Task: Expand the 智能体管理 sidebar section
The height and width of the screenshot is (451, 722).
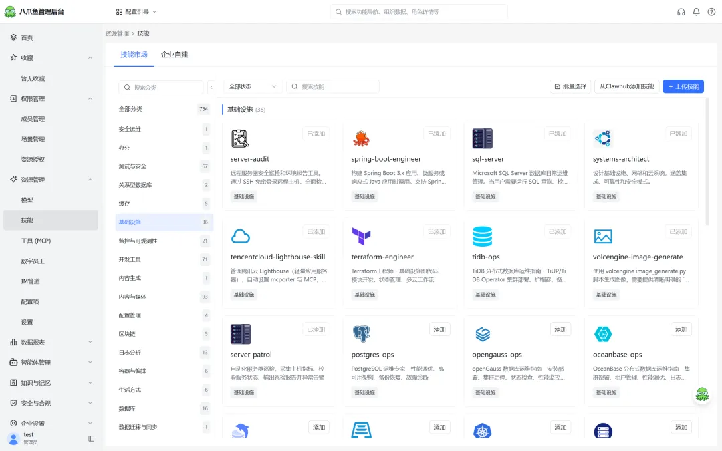Action: (x=90, y=363)
